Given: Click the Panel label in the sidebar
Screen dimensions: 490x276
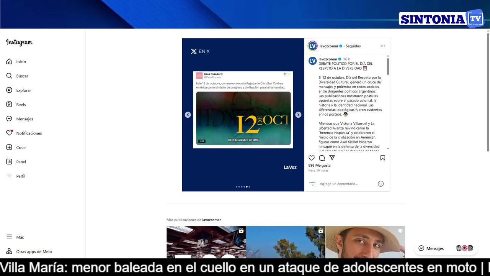Looking at the screenshot, I should [x=21, y=162].
